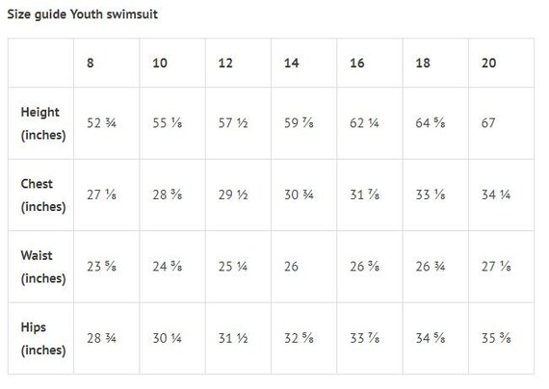Click the Height (inches) row label
Image resolution: width=549 pixels, height=389 pixels.
43,123
